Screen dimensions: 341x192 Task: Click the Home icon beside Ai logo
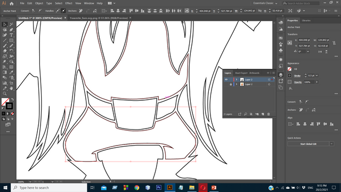pyautogui.click(x=12, y=4)
